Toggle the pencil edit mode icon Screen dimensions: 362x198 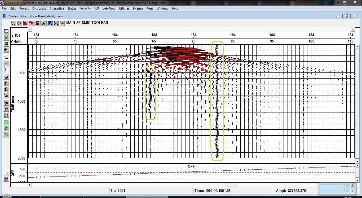tap(6, 38)
